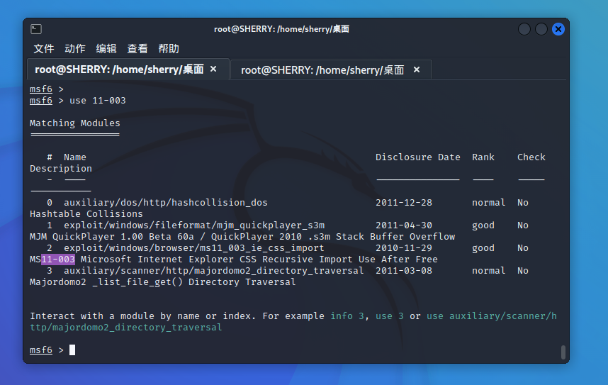608x385 pixels.
Task: Click the date 2011-04-30
Action: point(404,225)
